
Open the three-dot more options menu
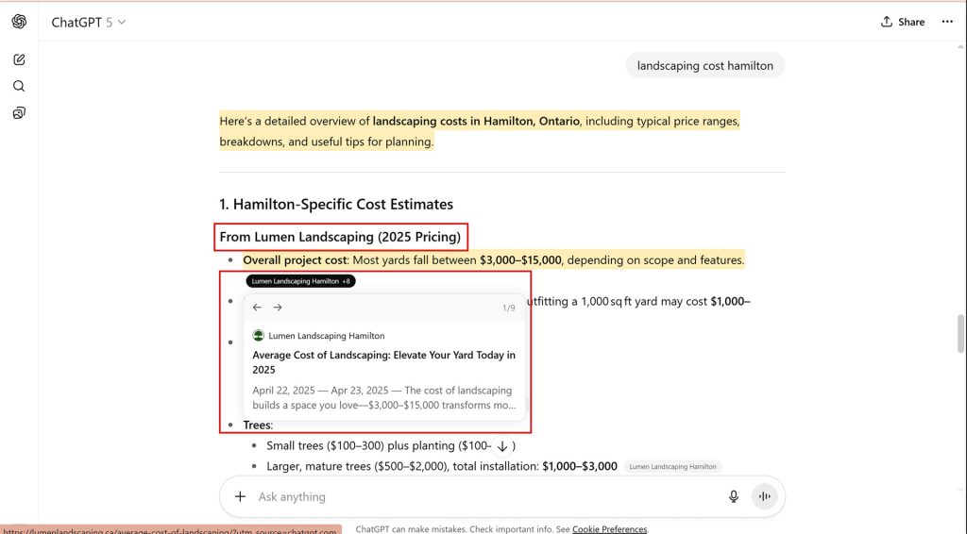[x=947, y=22]
